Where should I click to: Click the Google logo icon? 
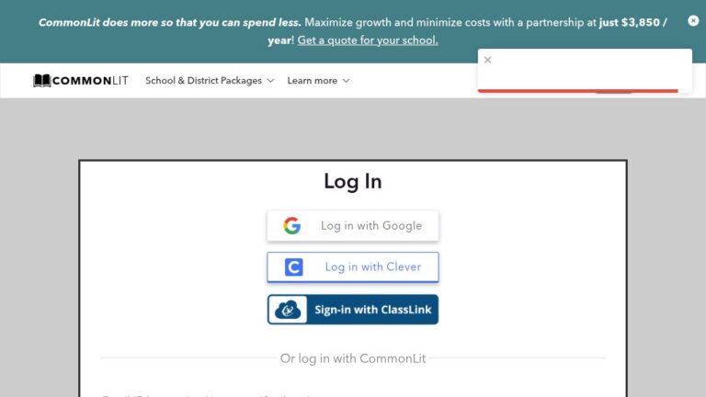tap(291, 225)
